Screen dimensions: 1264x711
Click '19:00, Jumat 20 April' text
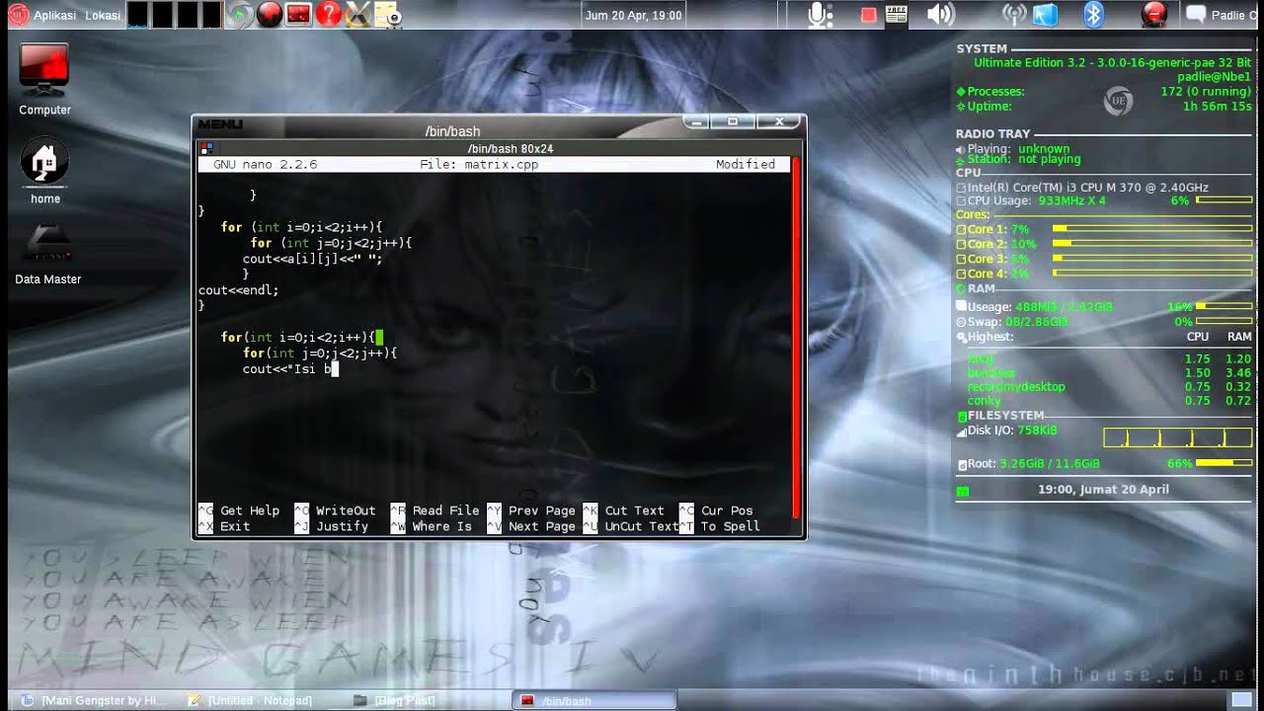pos(1103,490)
